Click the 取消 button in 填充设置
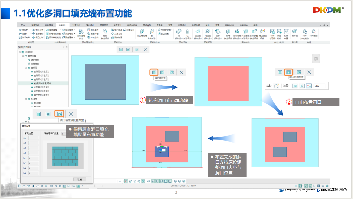353x199 pixels. 79,179
